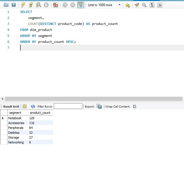The height and width of the screenshot is (173, 184).
Task: Execute statement under cursor icon
Action: point(31,5)
